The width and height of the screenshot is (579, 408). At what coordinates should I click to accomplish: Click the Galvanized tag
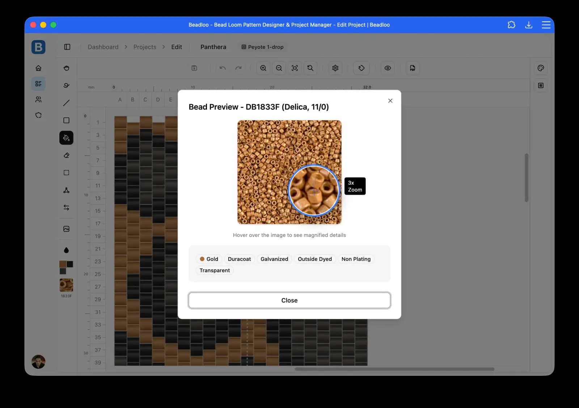click(x=274, y=259)
